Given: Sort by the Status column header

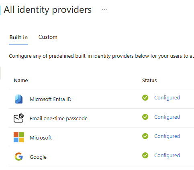Looking at the screenshot, I should pos(149,80).
